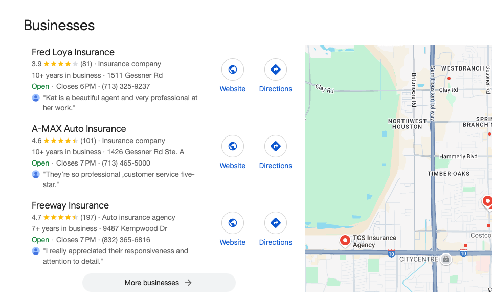Click the address 1426 Gessner Rd Ste. A
Screen dimensions: 492x300
146,152
